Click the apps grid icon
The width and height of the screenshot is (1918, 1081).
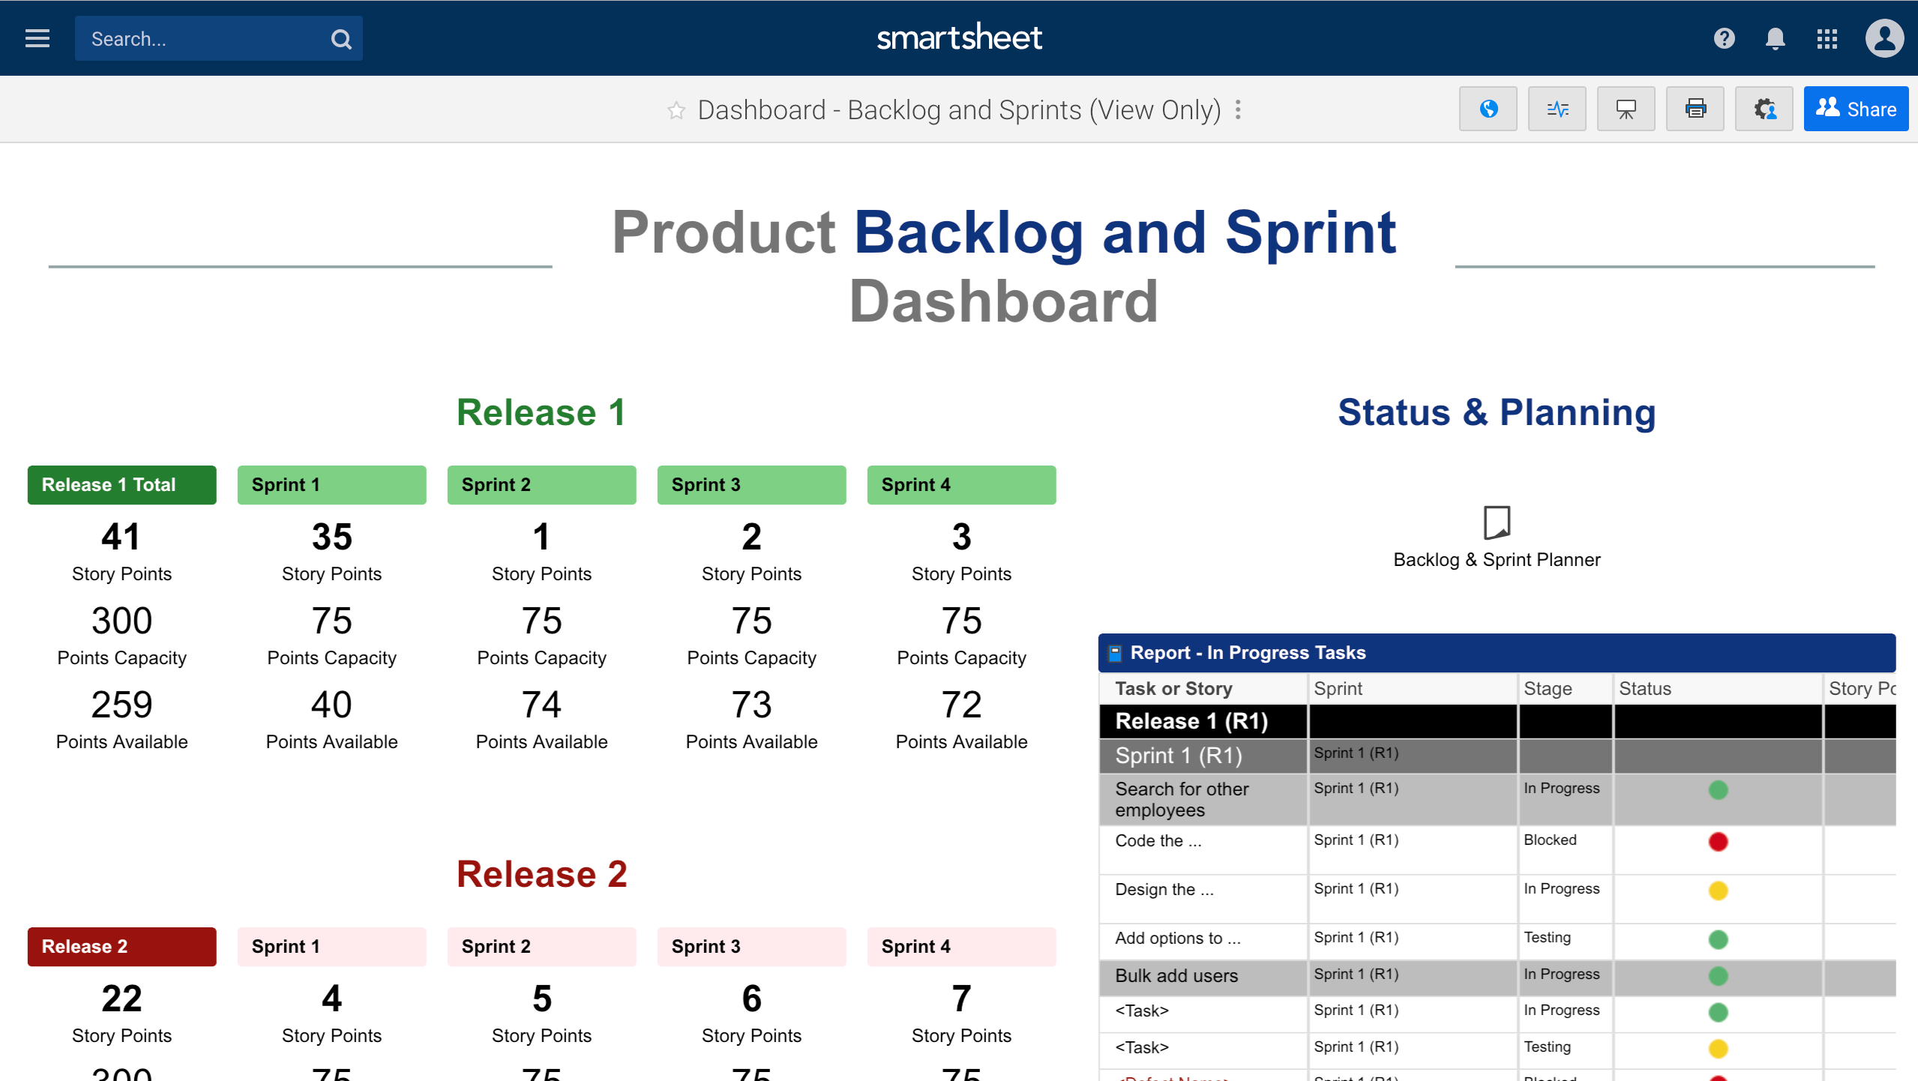(1827, 38)
